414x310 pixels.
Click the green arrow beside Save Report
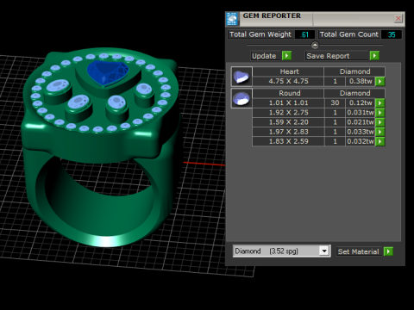374,55
